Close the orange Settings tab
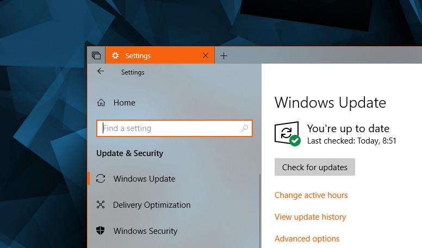 tap(206, 55)
